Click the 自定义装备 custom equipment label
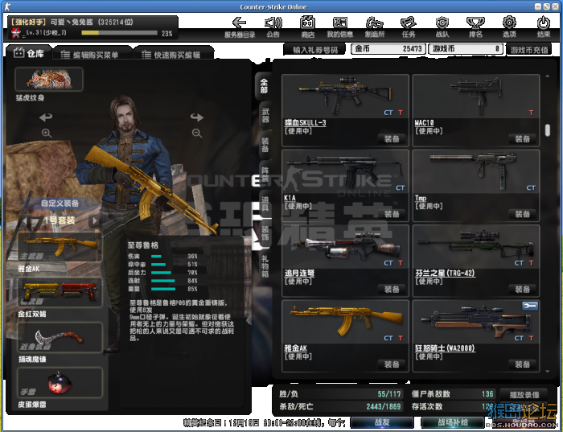This screenshot has height=432, width=563. 60,204
